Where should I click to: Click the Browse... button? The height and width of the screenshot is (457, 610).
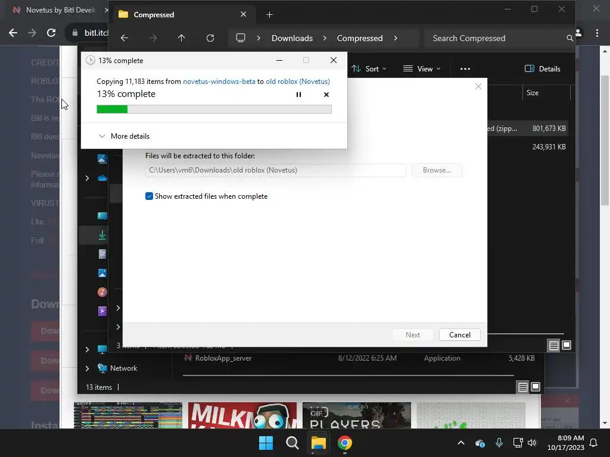[x=437, y=170]
